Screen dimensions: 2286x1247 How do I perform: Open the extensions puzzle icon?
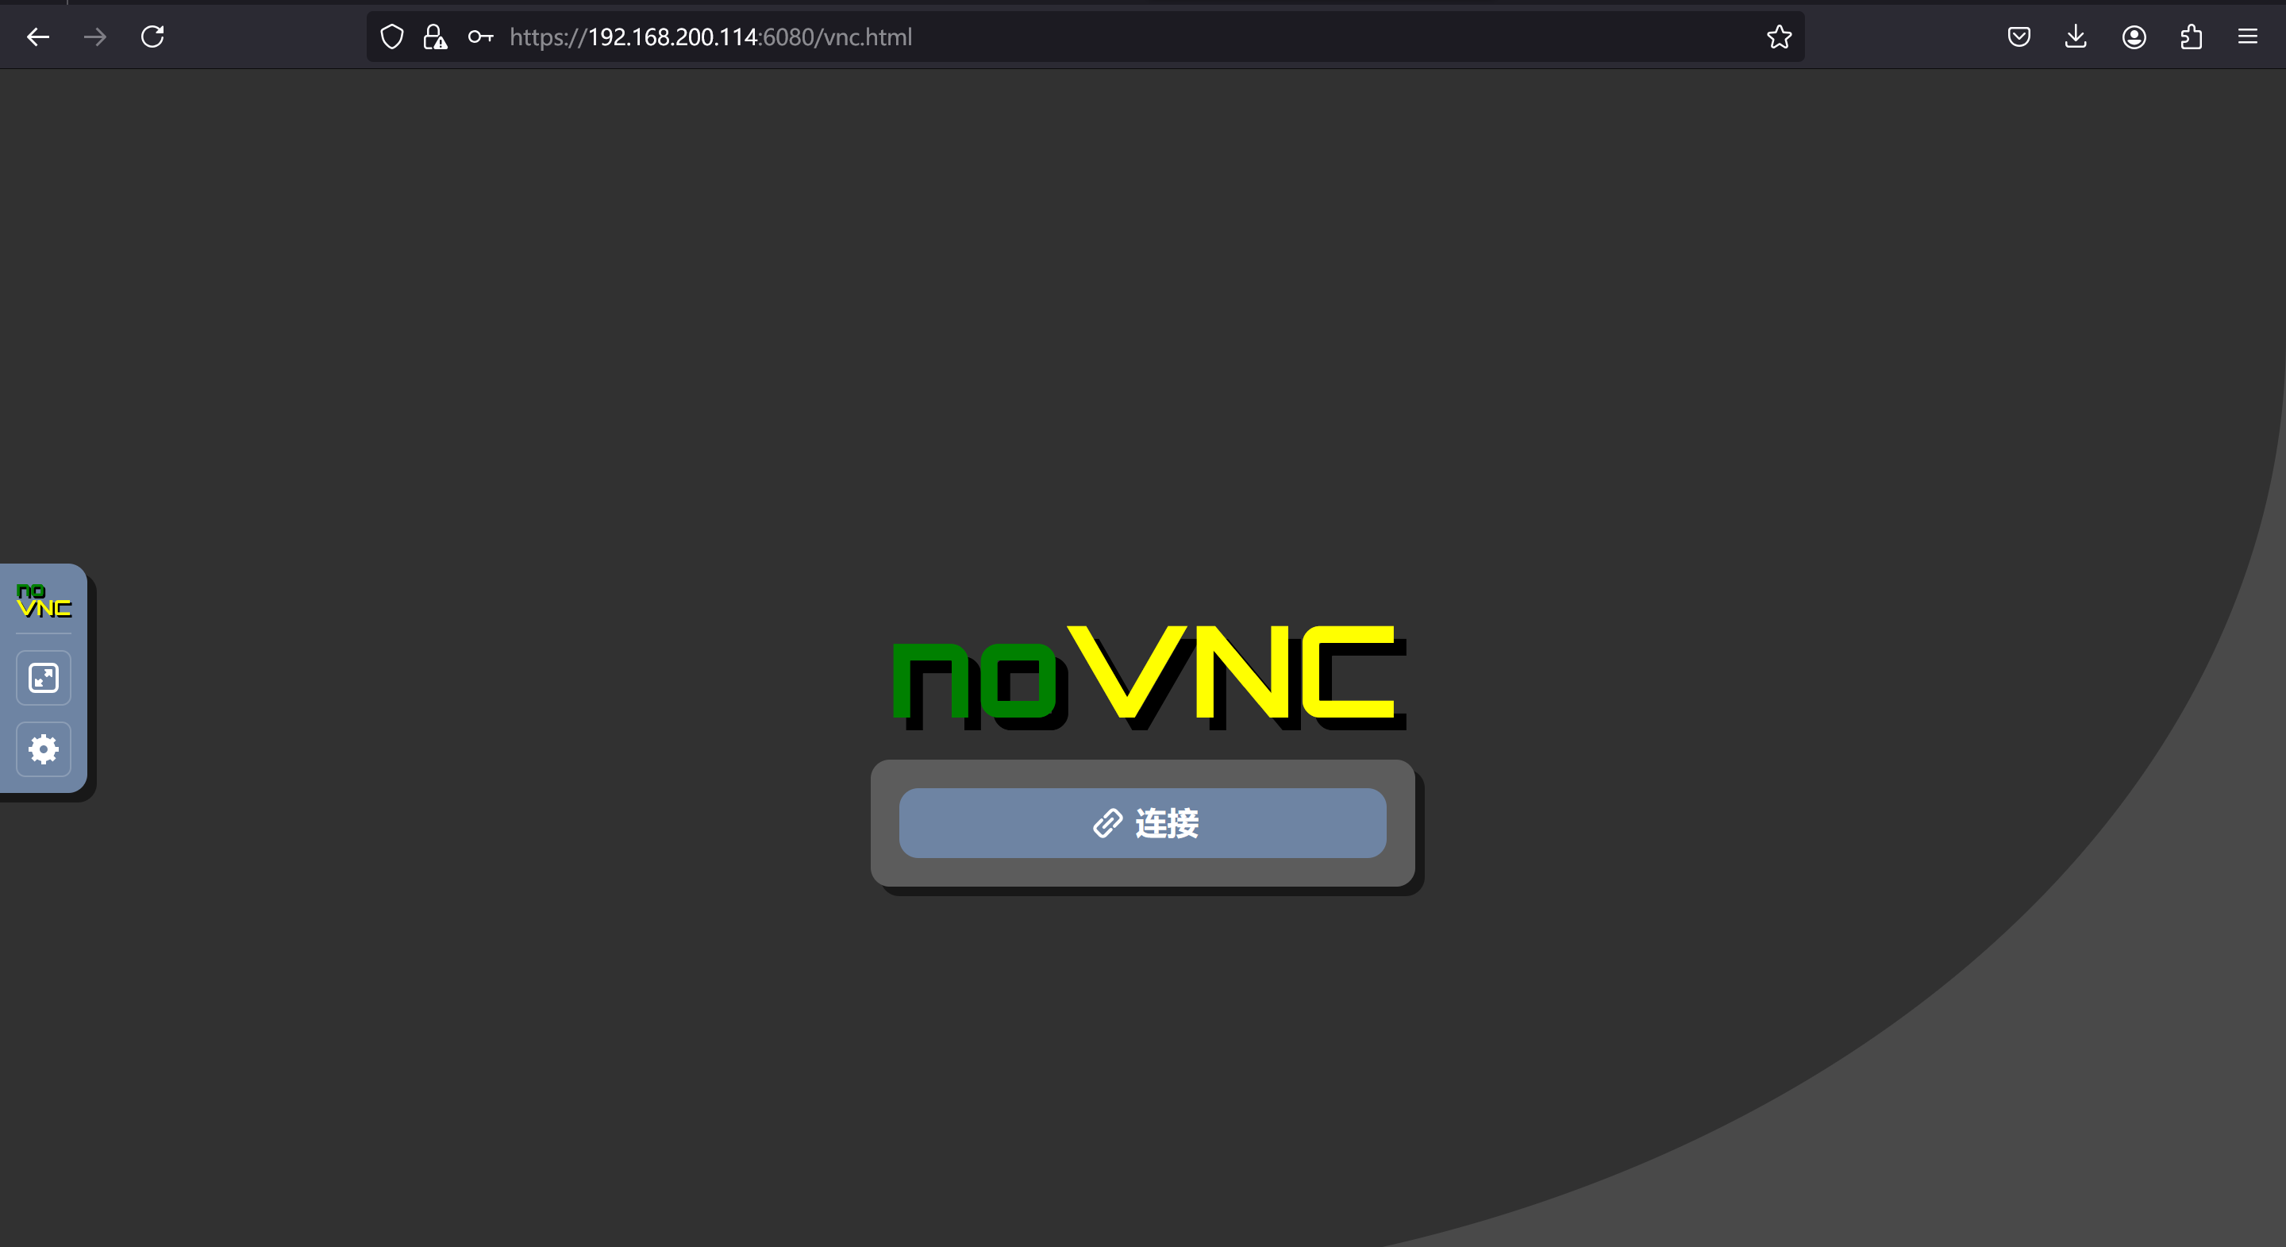[x=2191, y=37]
